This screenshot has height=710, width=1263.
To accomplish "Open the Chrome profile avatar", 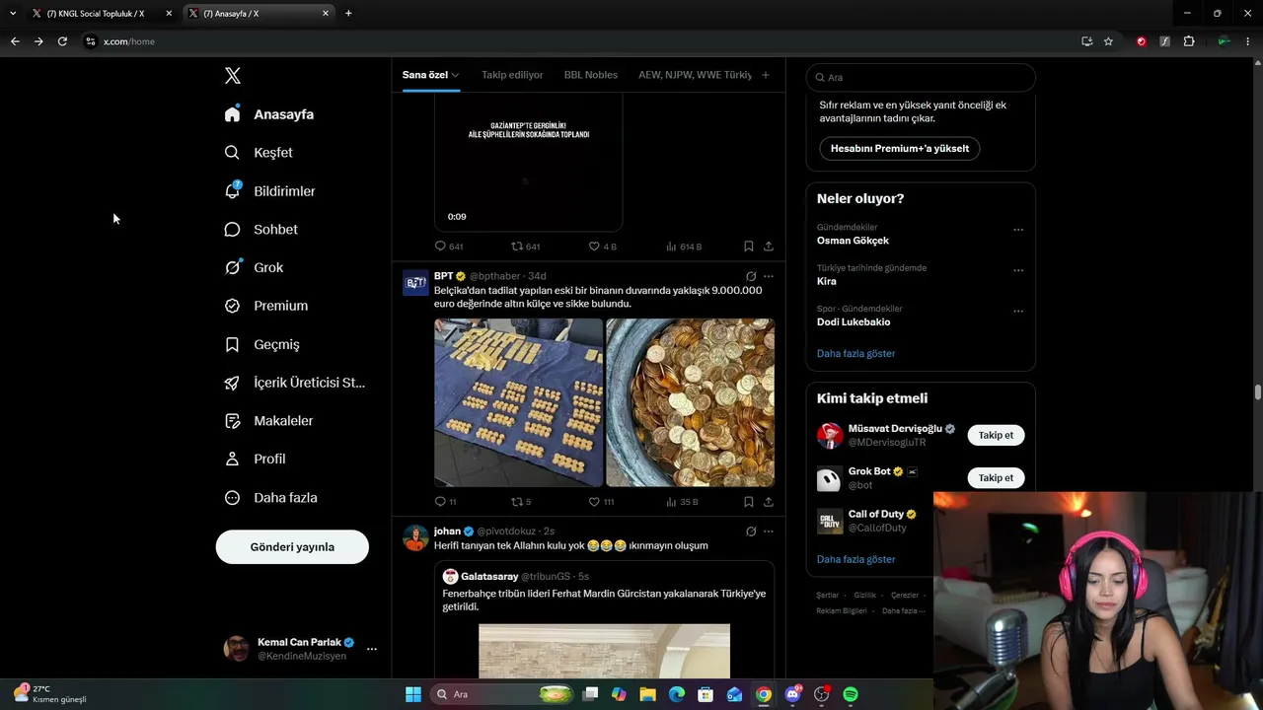I will click(x=1224, y=41).
